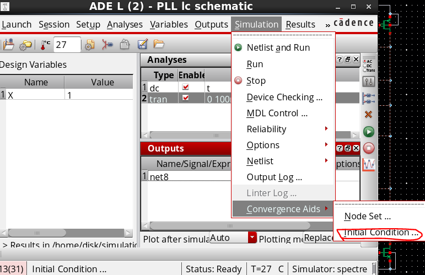Image resolution: width=425 pixels, height=275 pixels.
Task: Open the Outputs menu
Action: click(212, 24)
